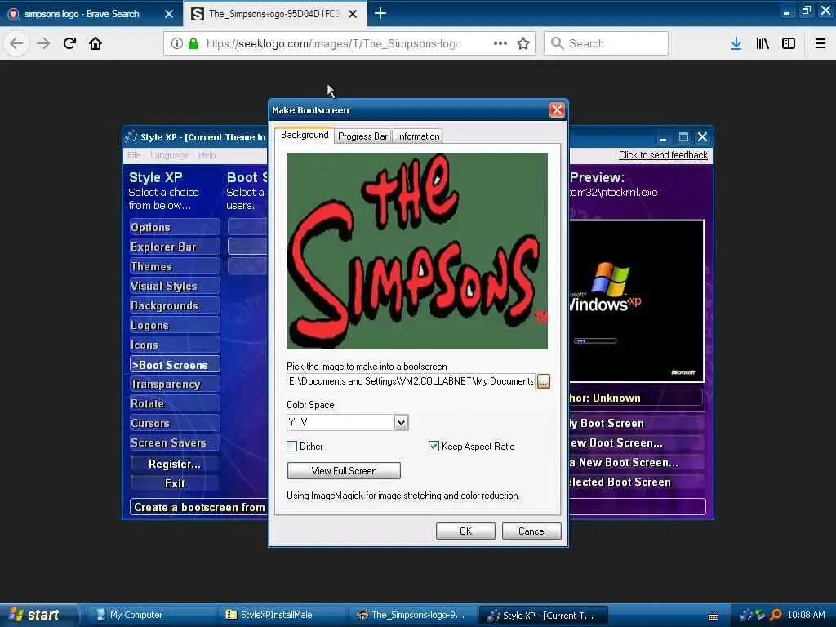The width and height of the screenshot is (836, 627).
Task: Open the page actions three-dot menu
Action: point(500,43)
